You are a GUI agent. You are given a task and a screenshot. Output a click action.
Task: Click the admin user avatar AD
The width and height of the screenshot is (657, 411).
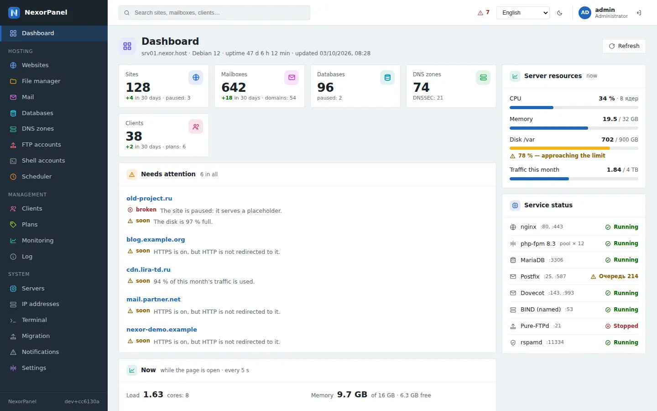585,13
